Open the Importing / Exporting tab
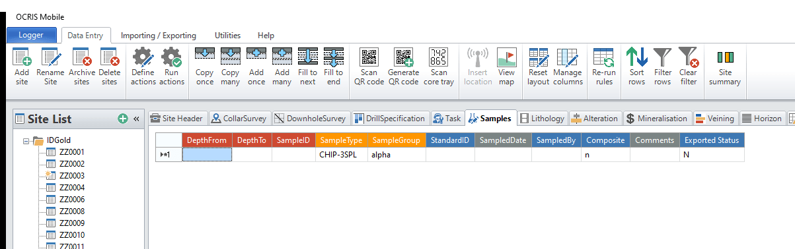Viewport: 795px width, 249px height. point(159,36)
